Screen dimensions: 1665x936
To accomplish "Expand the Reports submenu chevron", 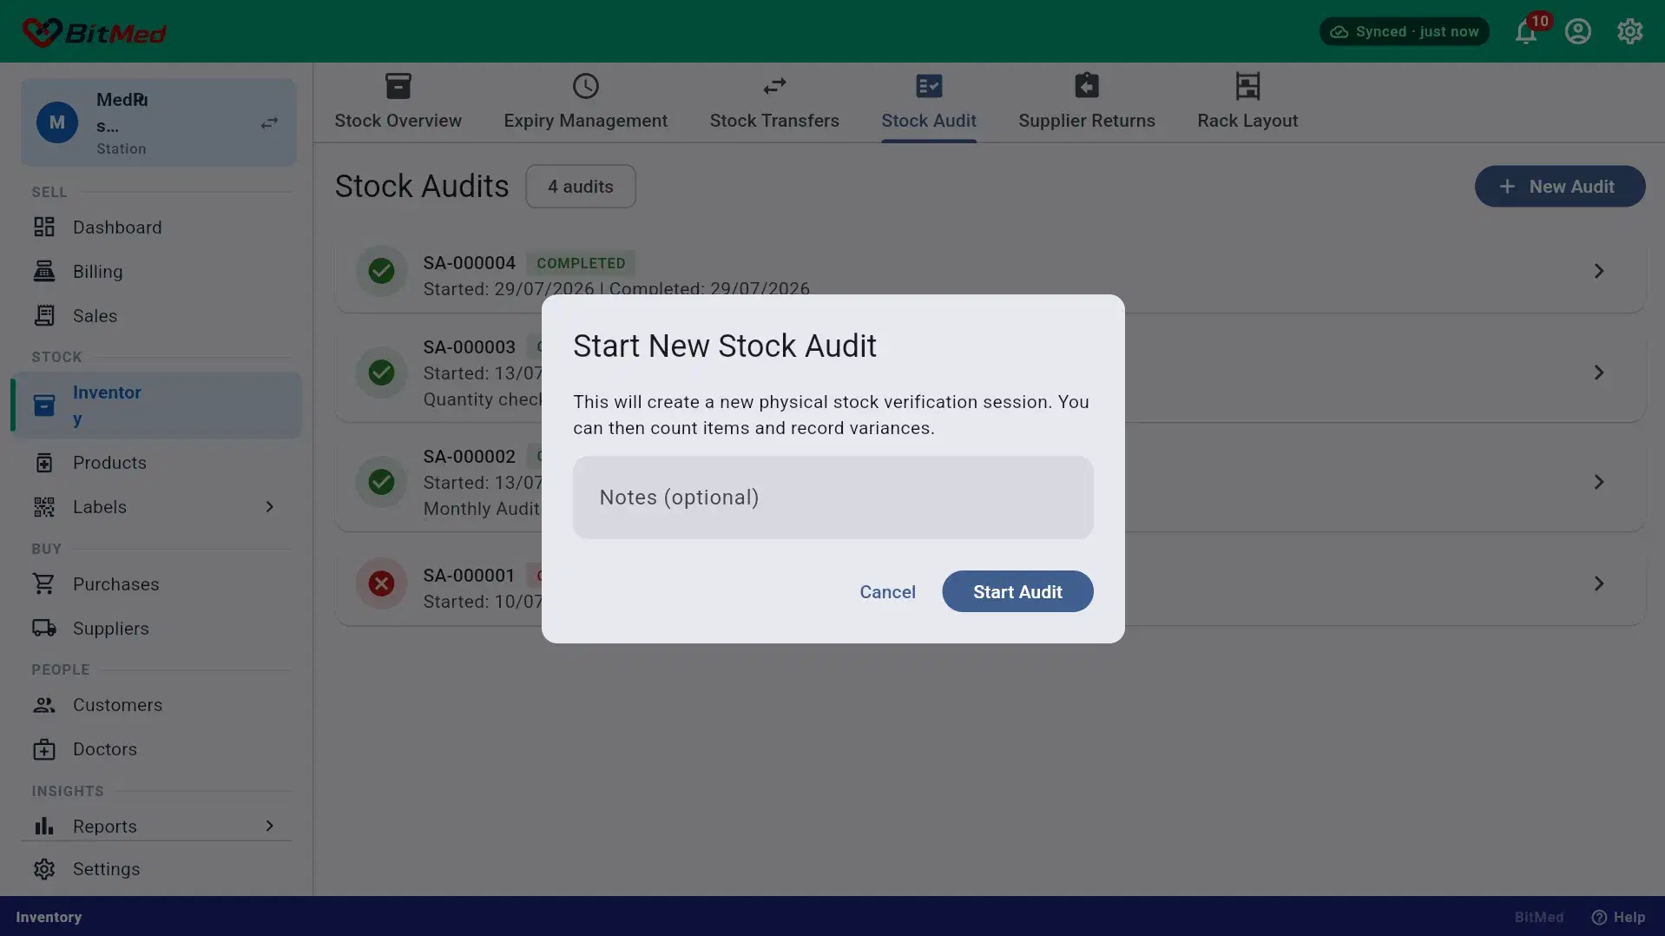I will [269, 826].
